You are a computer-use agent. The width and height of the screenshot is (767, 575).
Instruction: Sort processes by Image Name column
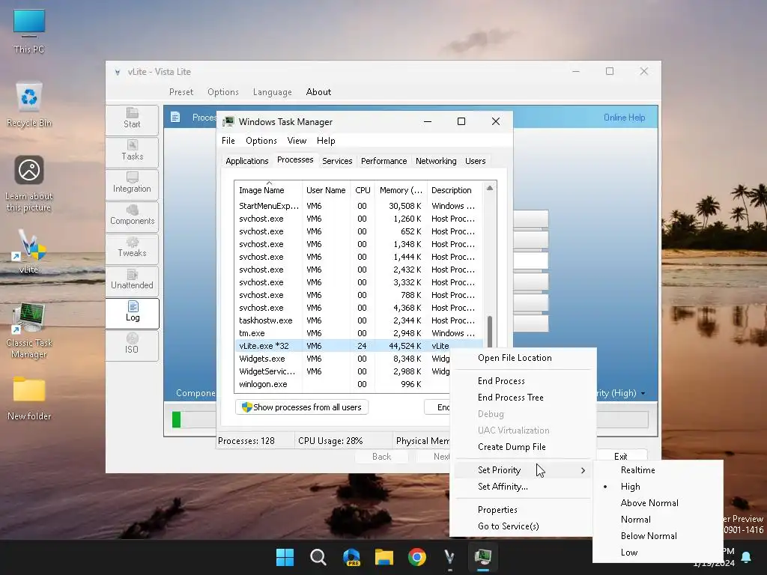(x=268, y=190)
